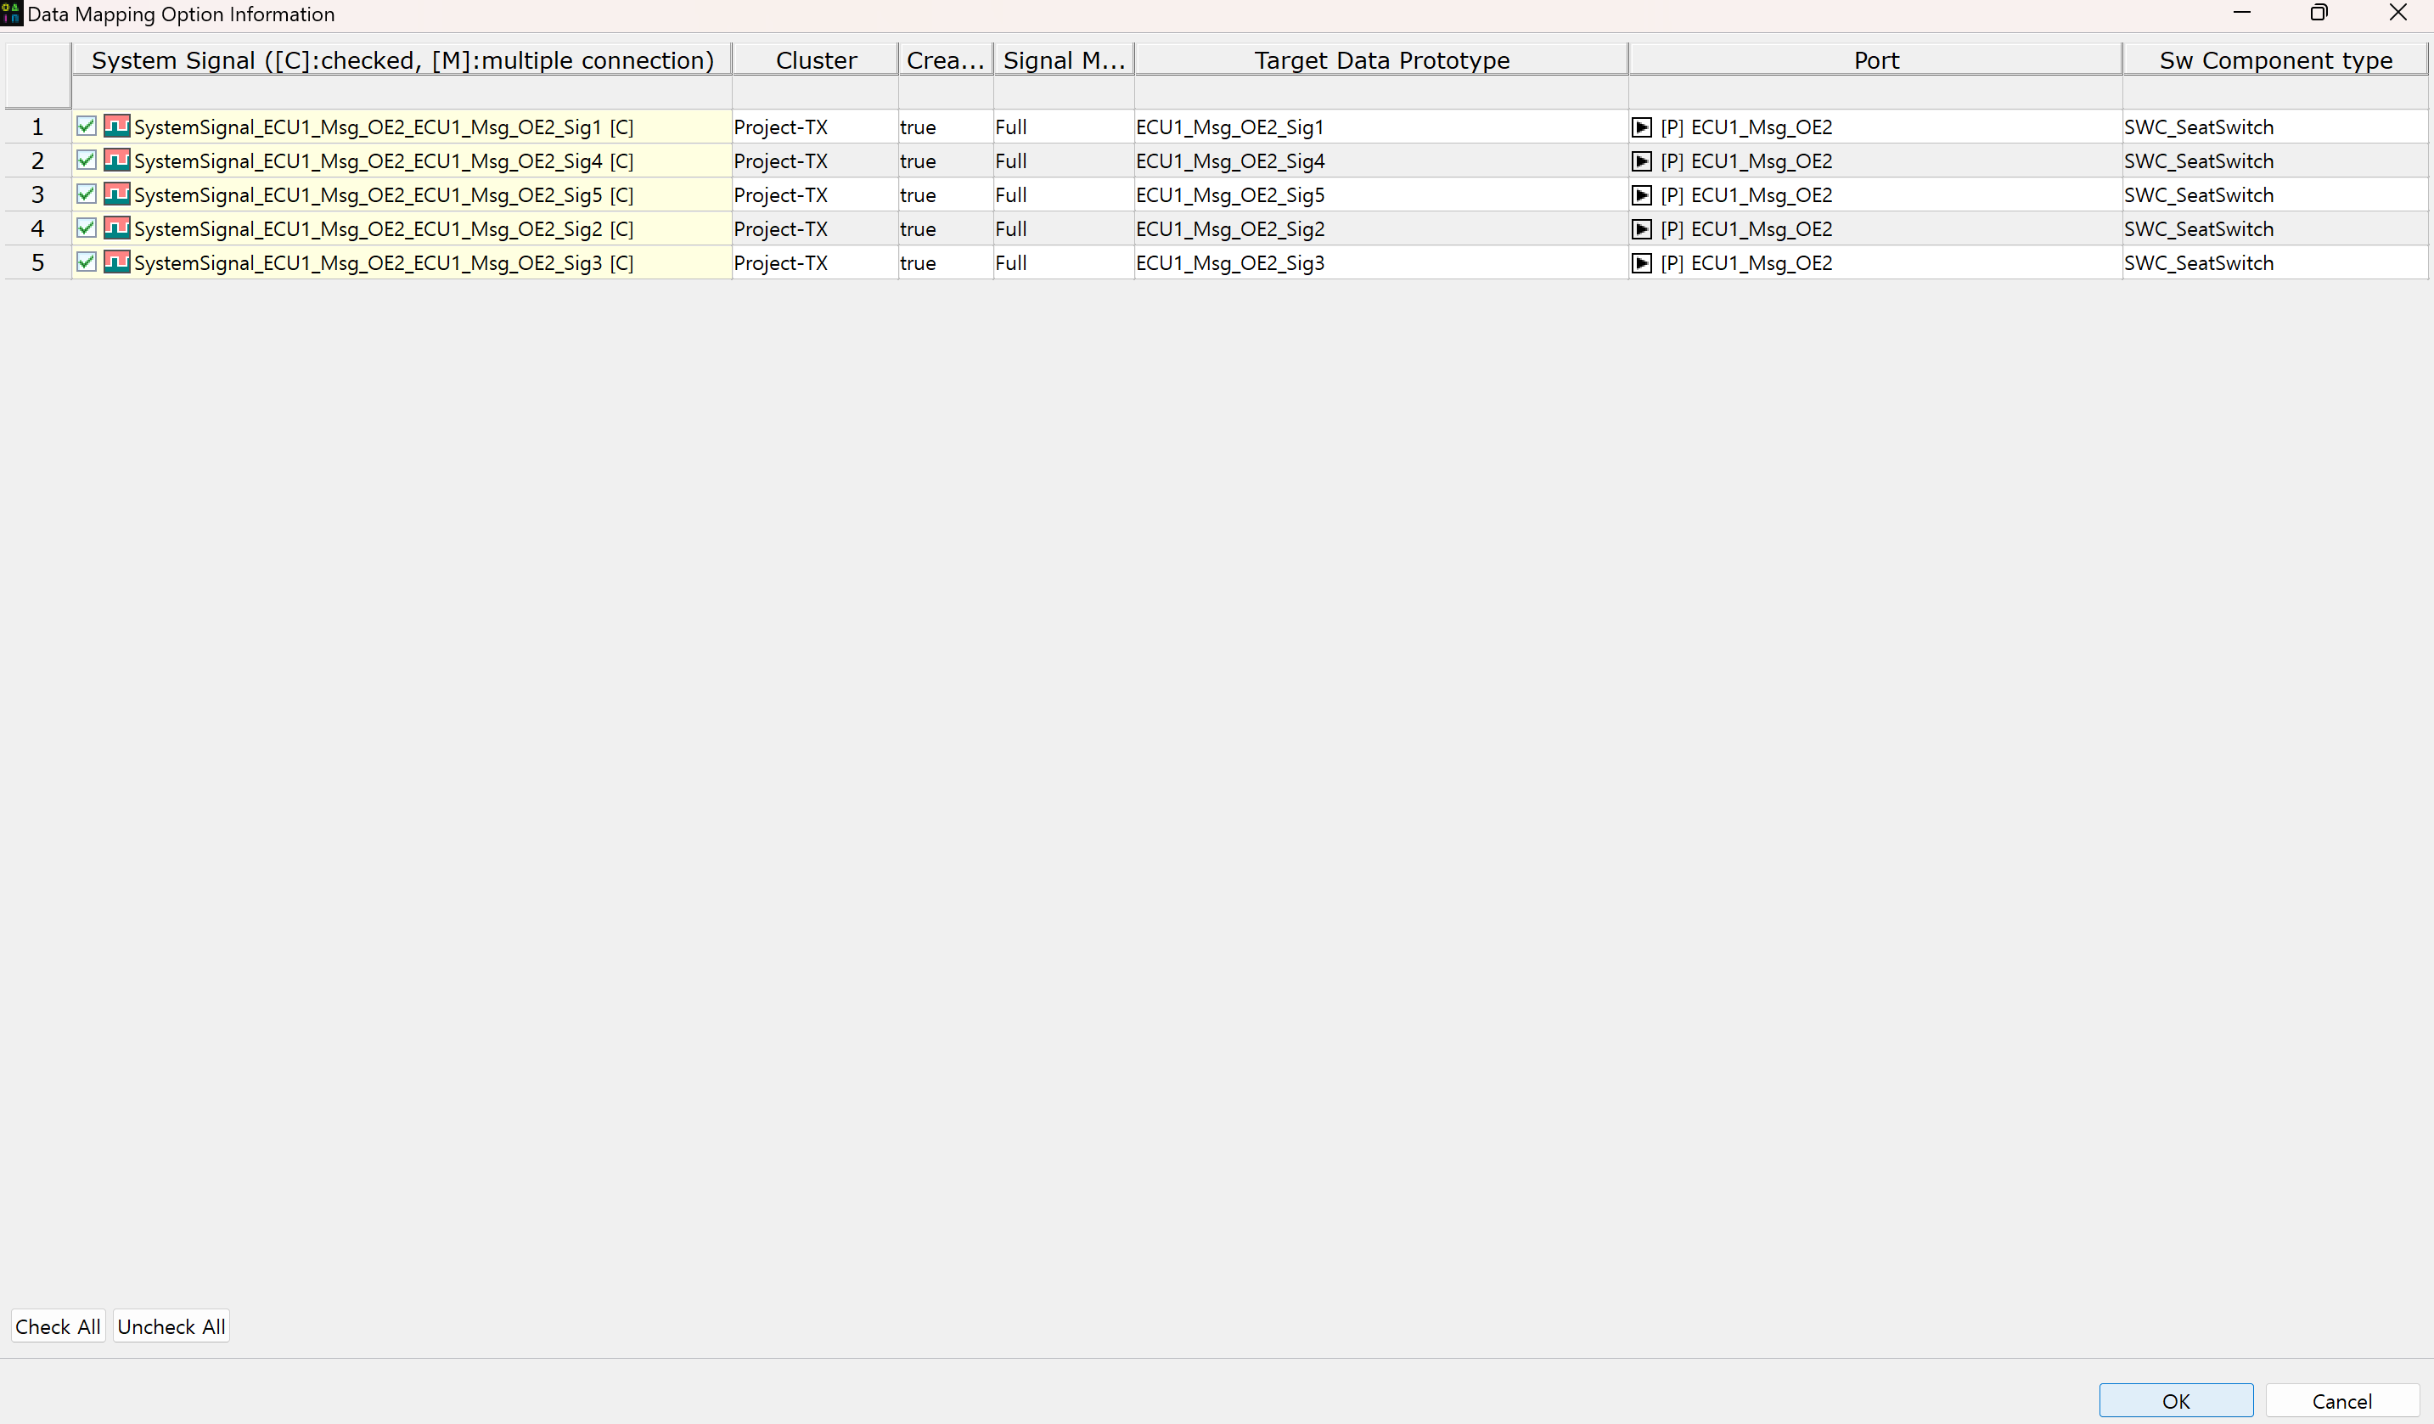This screenshot has height=1424, width=2434.
Task: Select the SystemSignal_ECU1_Msg_OE2_ECU1_Msg_OE2_Sig2 text
Action: (368, 229)
